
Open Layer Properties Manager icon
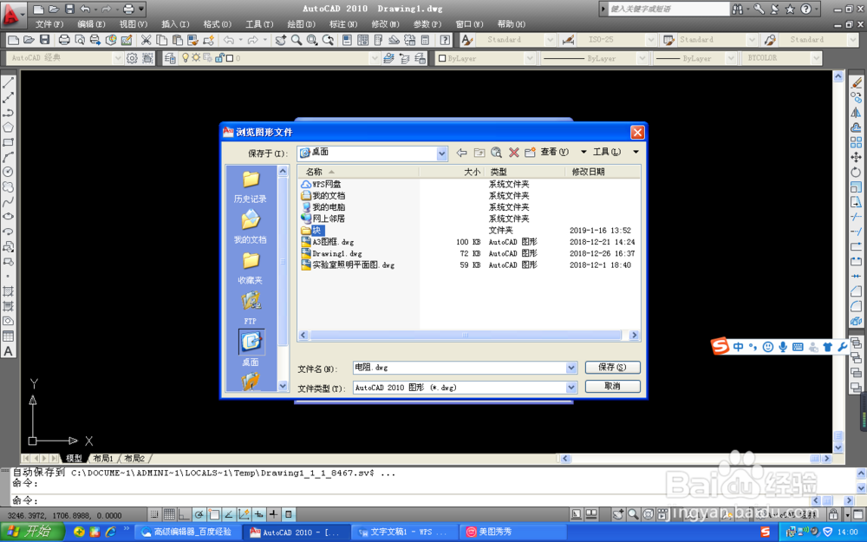click(x=170, y=58)
